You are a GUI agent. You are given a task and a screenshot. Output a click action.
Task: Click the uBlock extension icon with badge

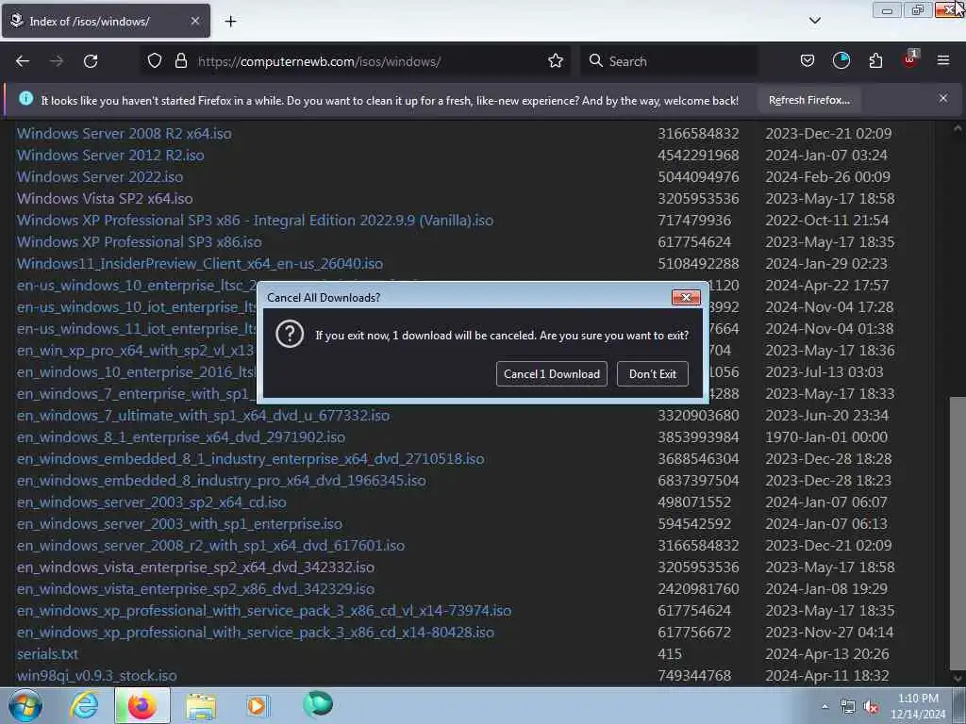point(910,59)
